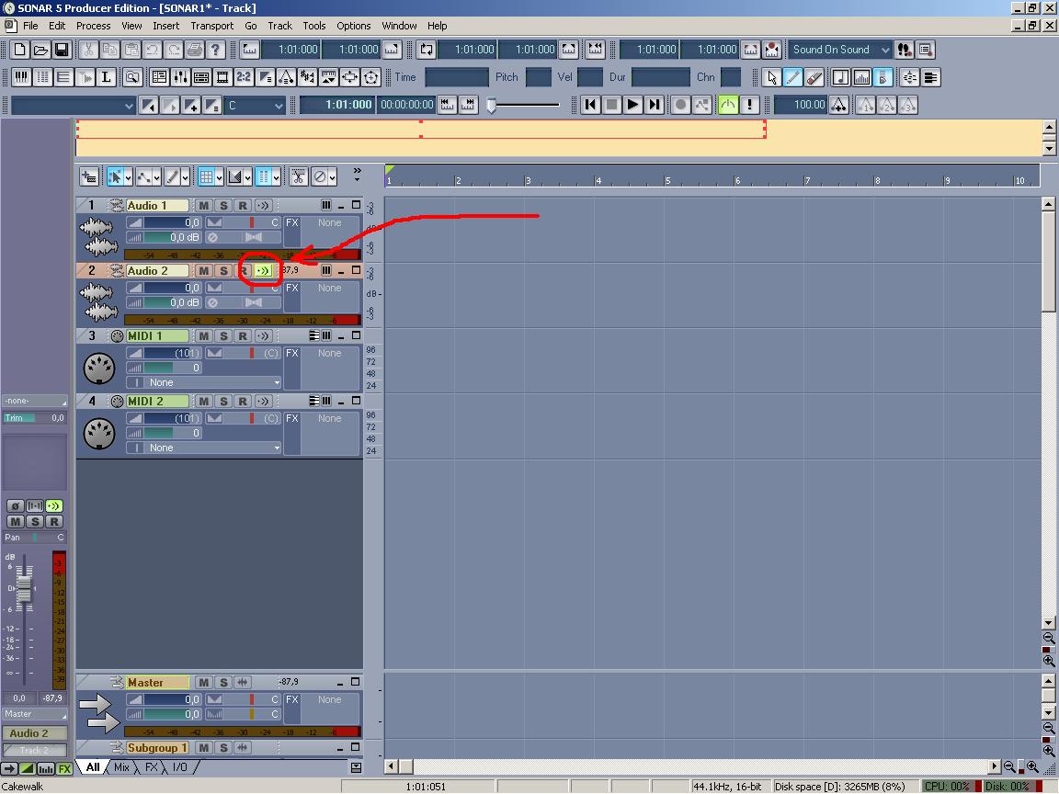The height and width of the screenshot is (794, 1059).
Task: Select the Erase tool
Action: (x=814, y=77)
